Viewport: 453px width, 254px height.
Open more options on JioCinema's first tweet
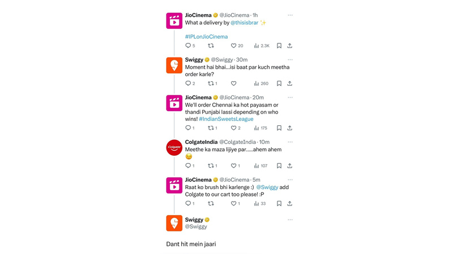[290, 15]
